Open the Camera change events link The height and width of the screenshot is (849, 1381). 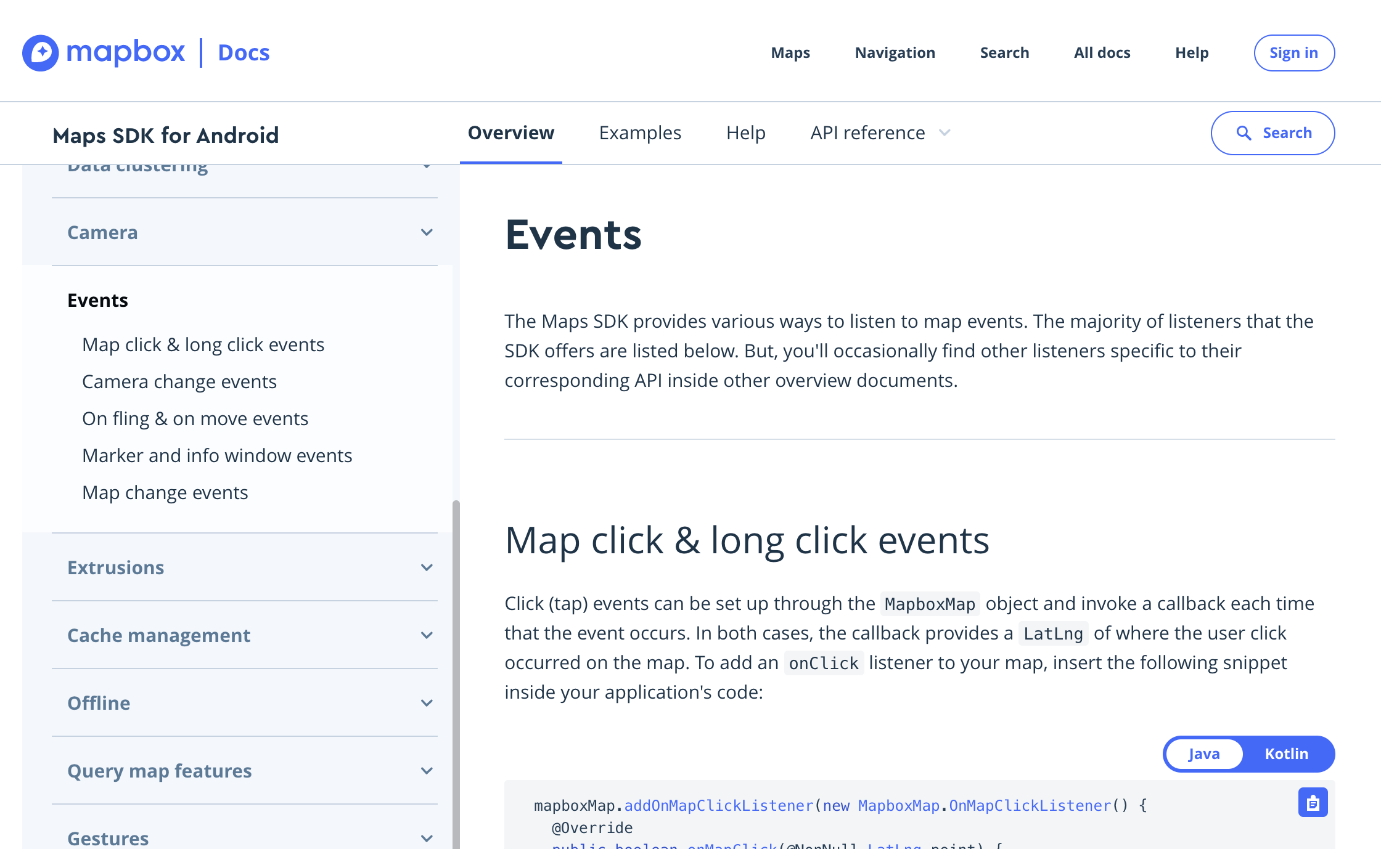click(x=179, y=381)
